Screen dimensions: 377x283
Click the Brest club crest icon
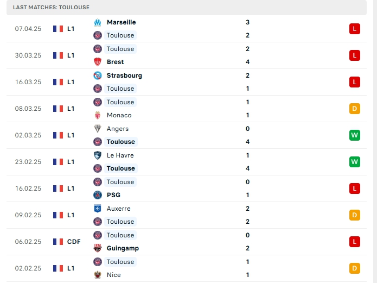(98, 62)
